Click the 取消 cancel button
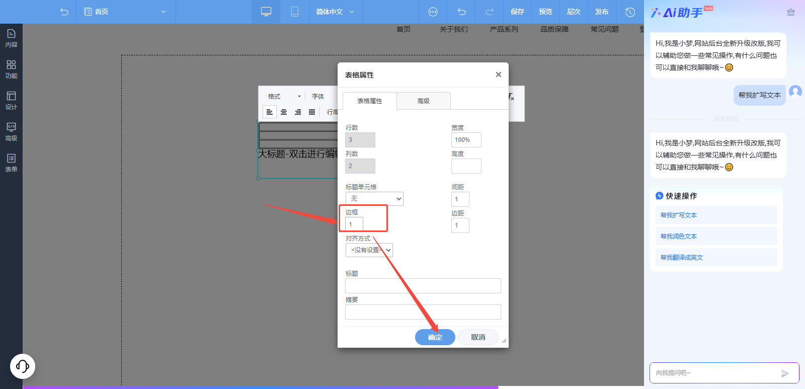 (478, 337)
